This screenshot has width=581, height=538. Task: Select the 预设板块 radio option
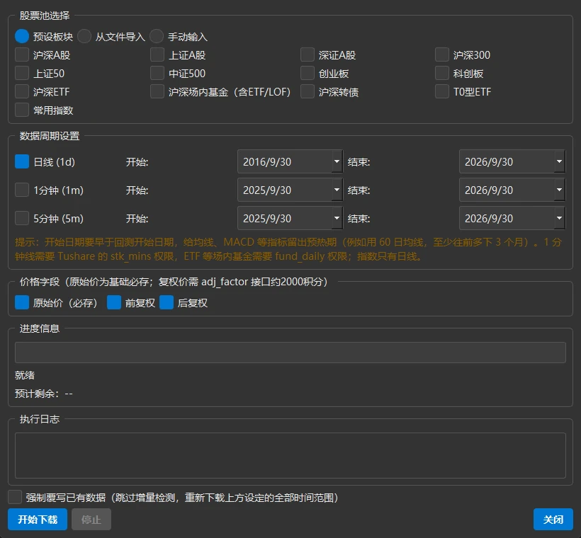tap(22, 36)
